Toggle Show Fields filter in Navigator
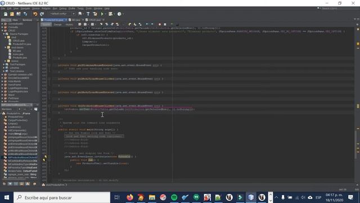The image size is (360, 203). coord(10,184)
